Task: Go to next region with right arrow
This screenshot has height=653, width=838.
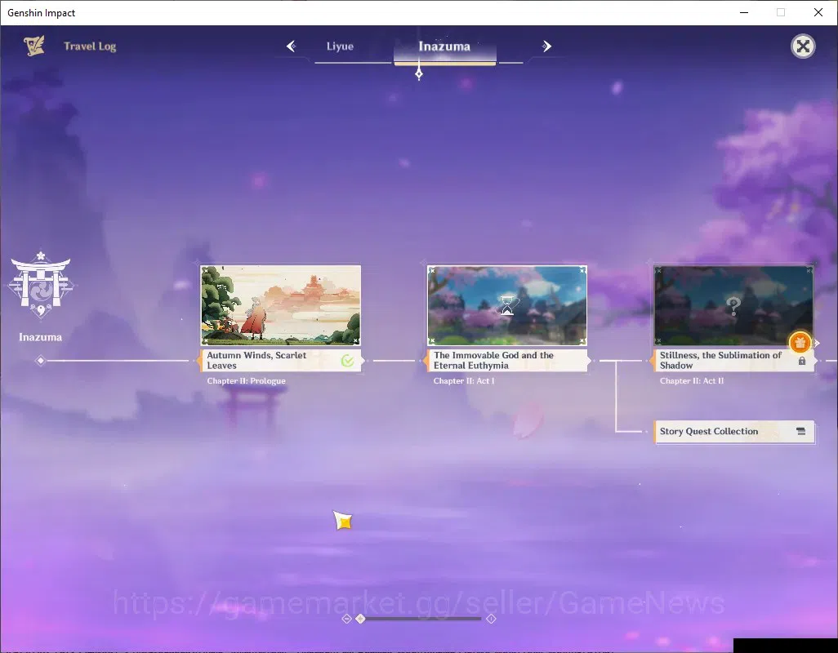Action: (546, 47)
